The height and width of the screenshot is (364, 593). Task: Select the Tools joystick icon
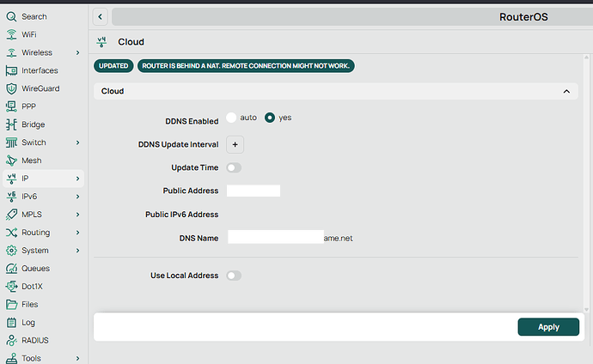coord(11,358)
